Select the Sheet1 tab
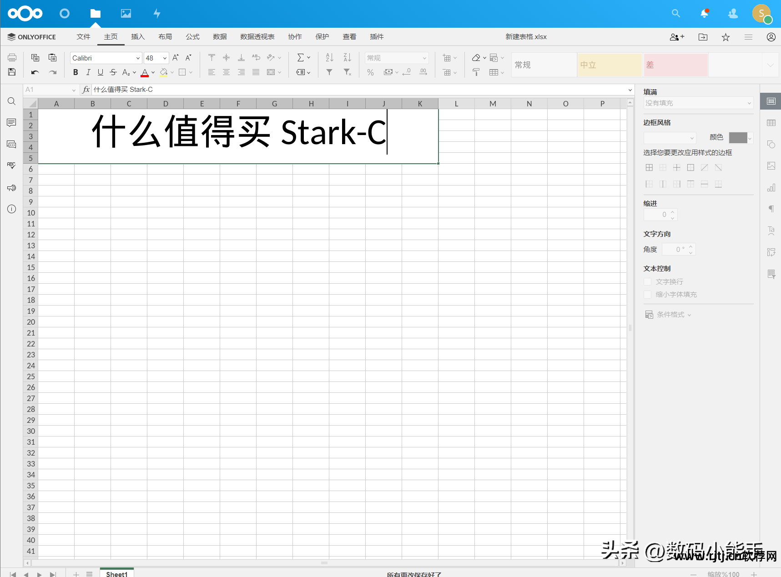Screen dimensions: 781x577 tap(117, 573)
